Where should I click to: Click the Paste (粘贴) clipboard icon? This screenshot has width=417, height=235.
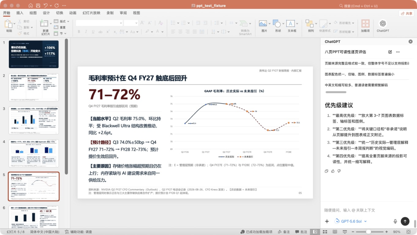point(8,24)
